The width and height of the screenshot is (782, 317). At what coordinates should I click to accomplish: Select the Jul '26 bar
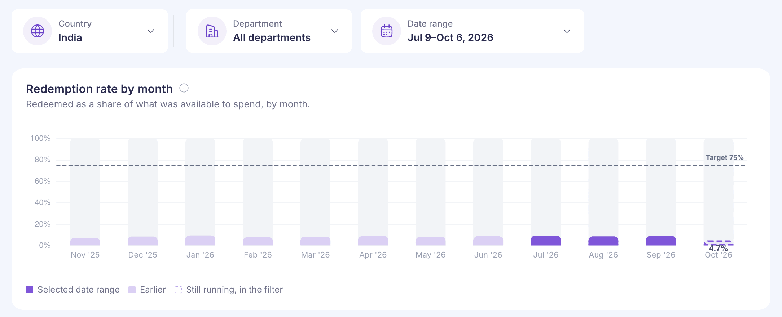coord(546,241)
